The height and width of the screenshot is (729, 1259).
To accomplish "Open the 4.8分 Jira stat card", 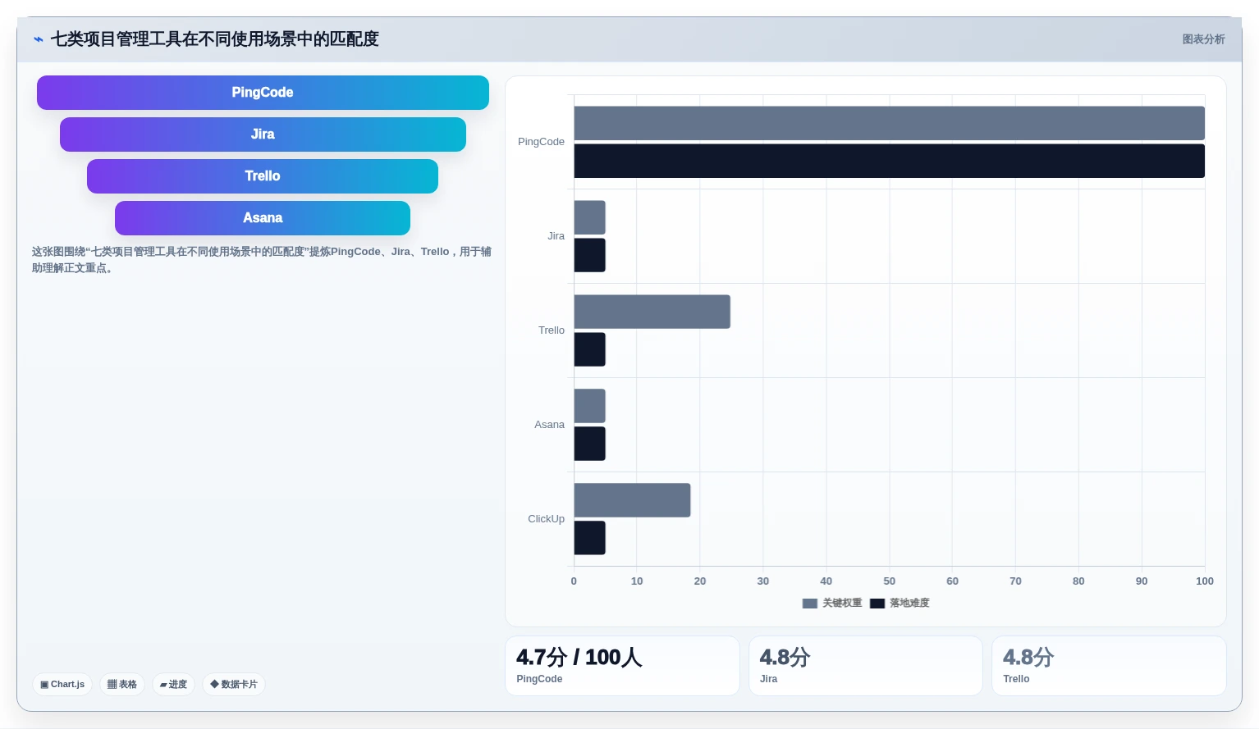I will pyautogui.click(x=865, y=666).
